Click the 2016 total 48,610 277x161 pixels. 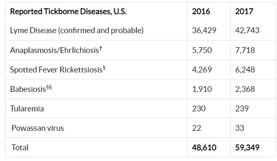tap(204, 147)
